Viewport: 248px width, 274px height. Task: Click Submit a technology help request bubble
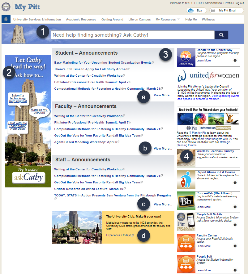18,98
